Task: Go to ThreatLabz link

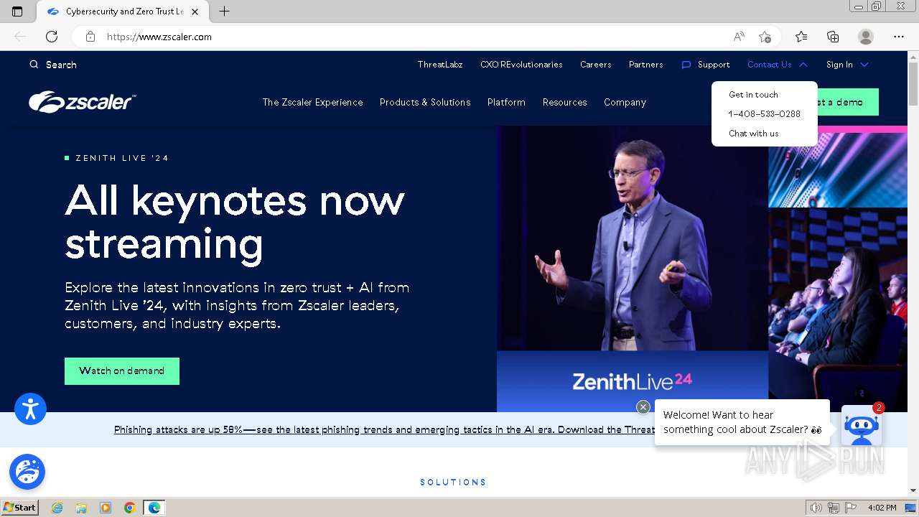Action: (440, 65)
